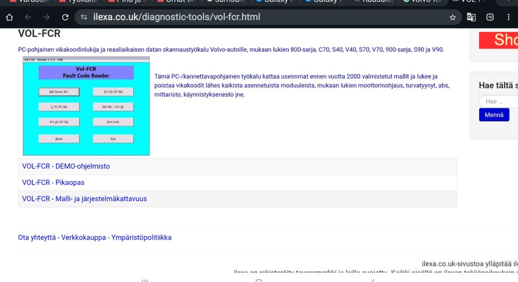Open the Vol-FCR Fault Code Reader screenshot
This screenshot has height=282, width=518.
pyautogui.click(x=86, y=105)
